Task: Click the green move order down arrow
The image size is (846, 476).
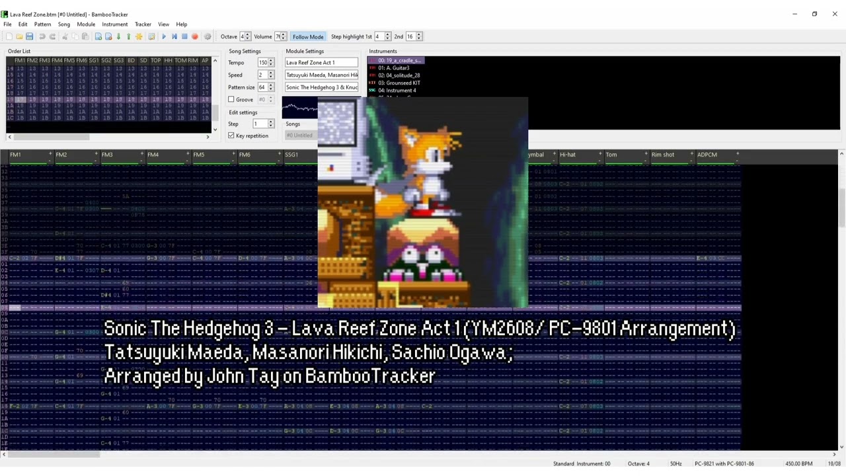Action: [x=118, y=37]
